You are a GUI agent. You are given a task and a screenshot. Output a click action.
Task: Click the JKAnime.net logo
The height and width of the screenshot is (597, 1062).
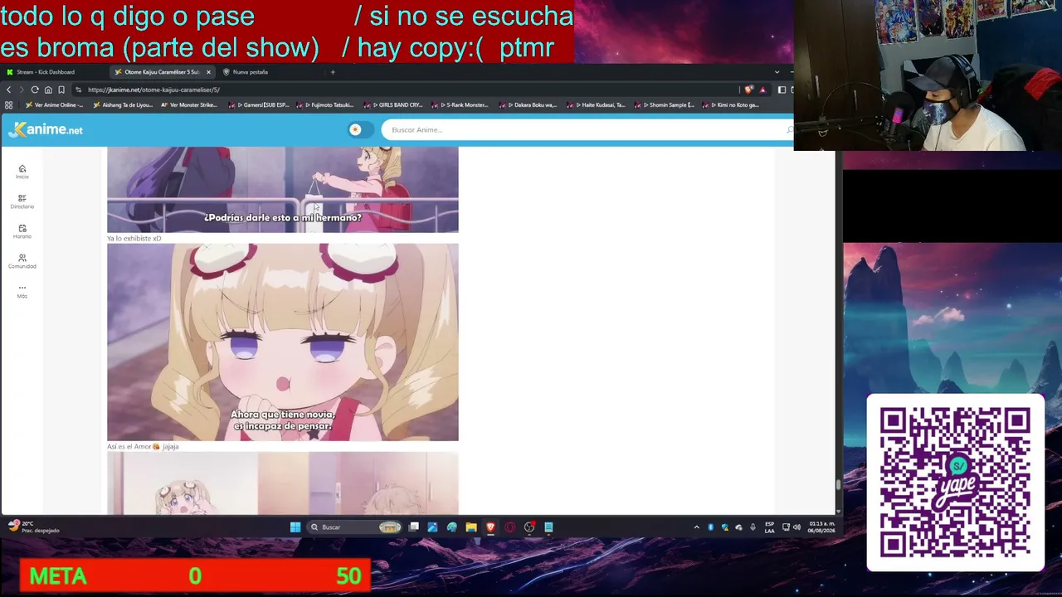(46, 129)
